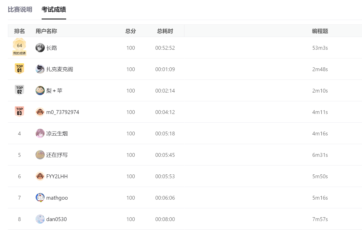Open profile link 扎克麦克阁
The height and width of the screenshot is (230, 362).
(x=60, y=69)
